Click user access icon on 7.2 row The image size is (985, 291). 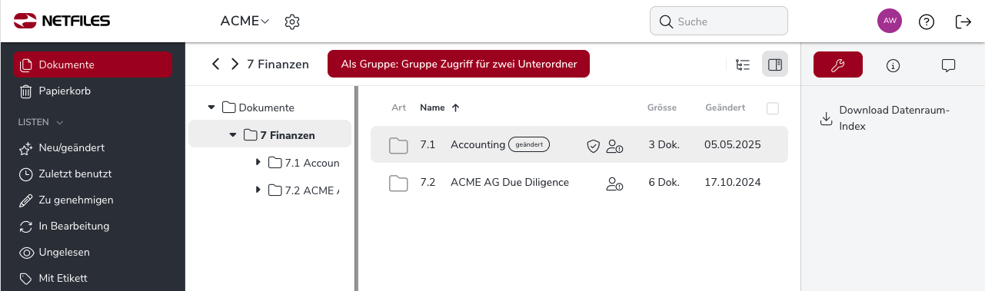click(614, 183)
